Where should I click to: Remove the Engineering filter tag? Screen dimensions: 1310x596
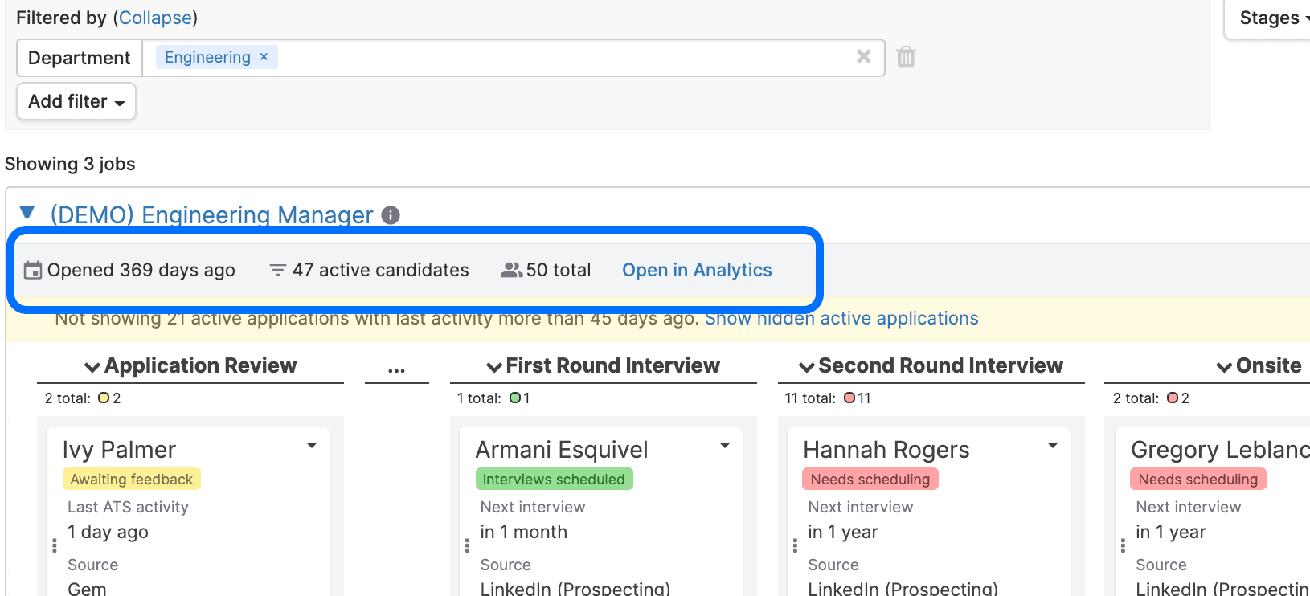pyautogui.click(x=264, y=57)
